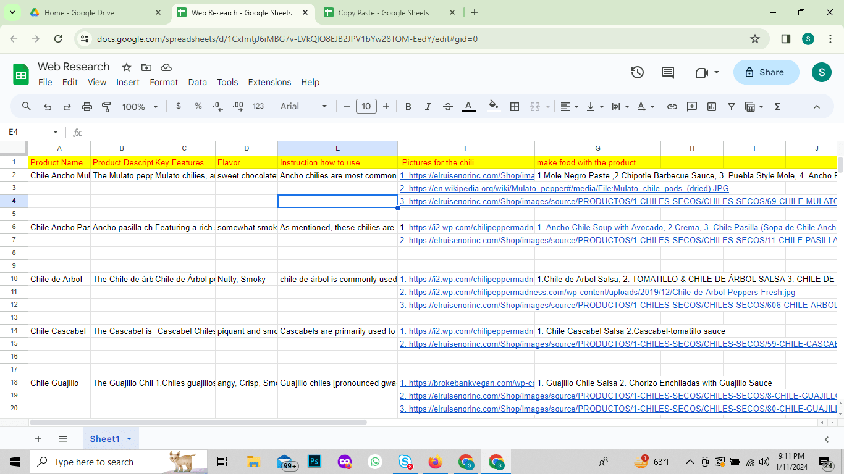Open the Data menu

click(x=198, y=82)
